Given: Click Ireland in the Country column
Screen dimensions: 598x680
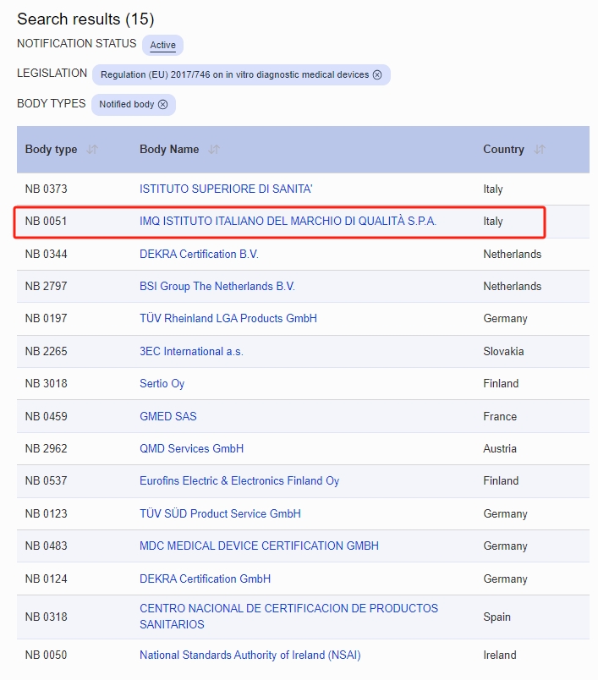Looking at the screenshot, I should click(x=500, y=655).
